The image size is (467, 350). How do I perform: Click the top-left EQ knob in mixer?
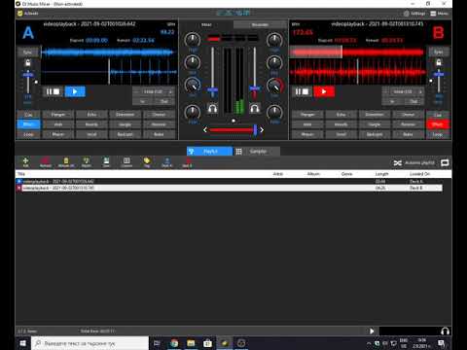click(x=193, y=40)
